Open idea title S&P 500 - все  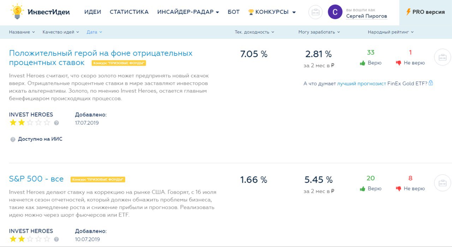(36, 179)
